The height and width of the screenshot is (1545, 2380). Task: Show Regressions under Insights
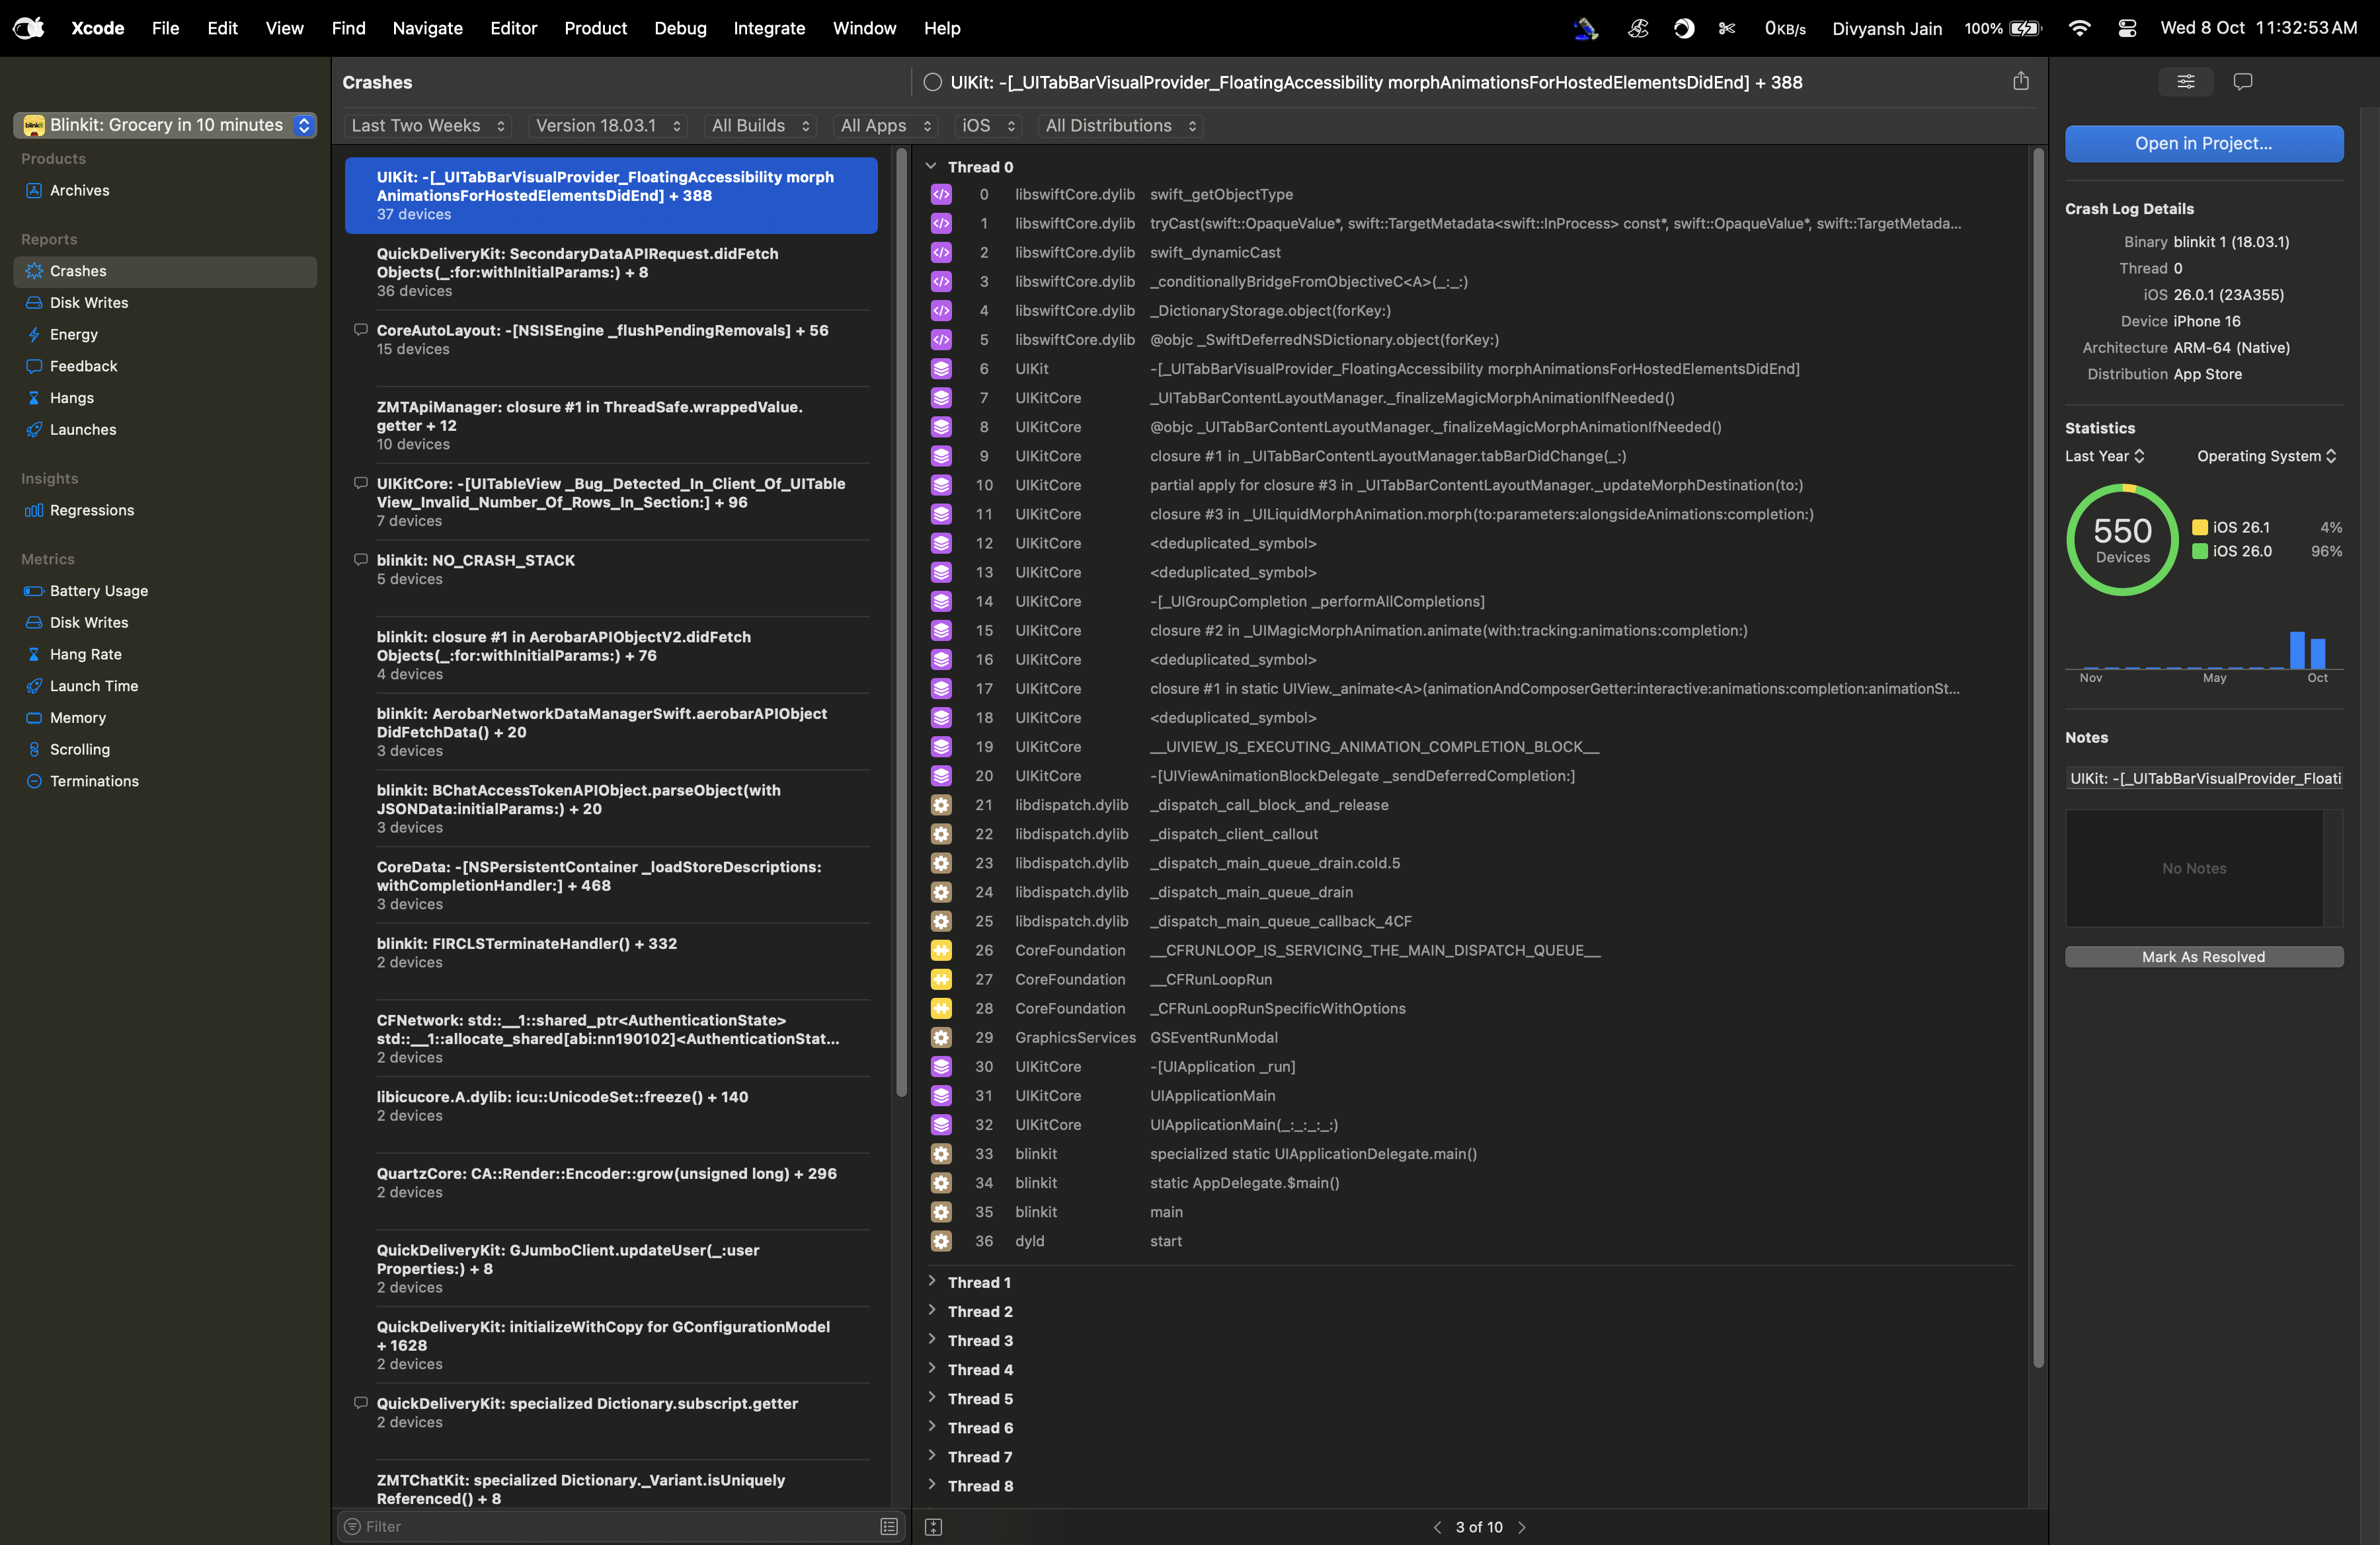click(x=92, y=509)
